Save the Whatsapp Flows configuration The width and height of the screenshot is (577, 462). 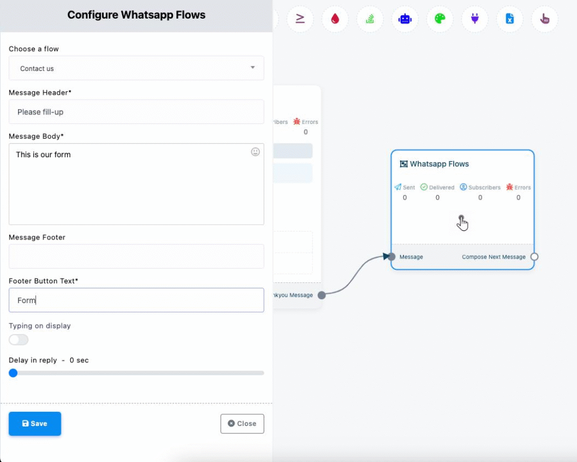[35, 423]
